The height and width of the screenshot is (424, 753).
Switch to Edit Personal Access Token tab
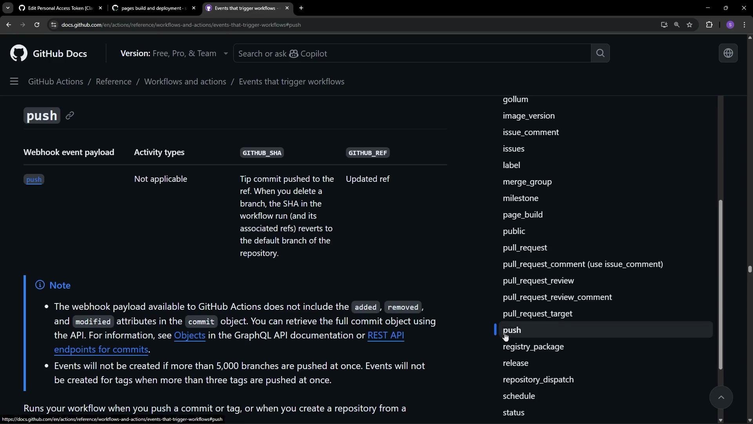coord(60,8)
